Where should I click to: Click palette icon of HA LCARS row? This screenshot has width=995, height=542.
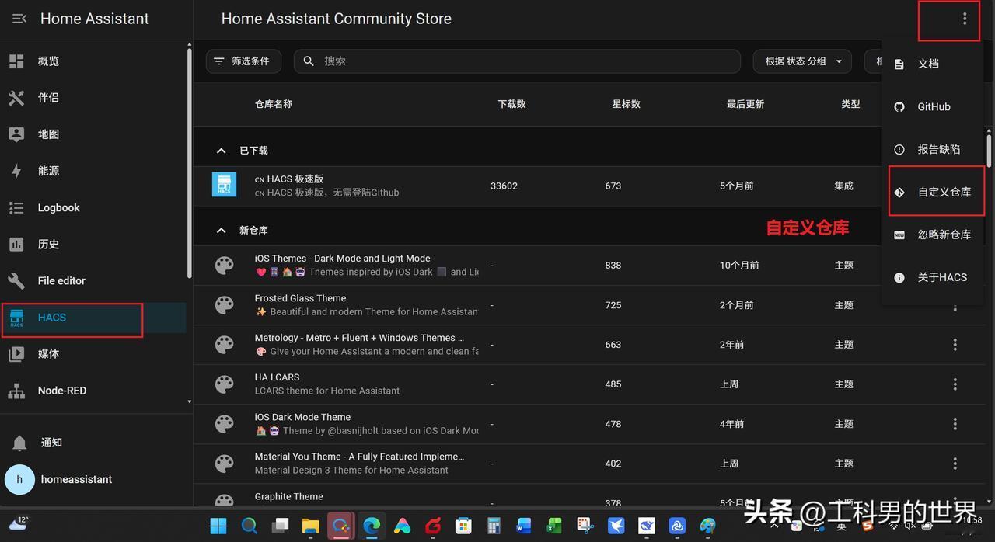pyautogui.click(x=224, y=384)
